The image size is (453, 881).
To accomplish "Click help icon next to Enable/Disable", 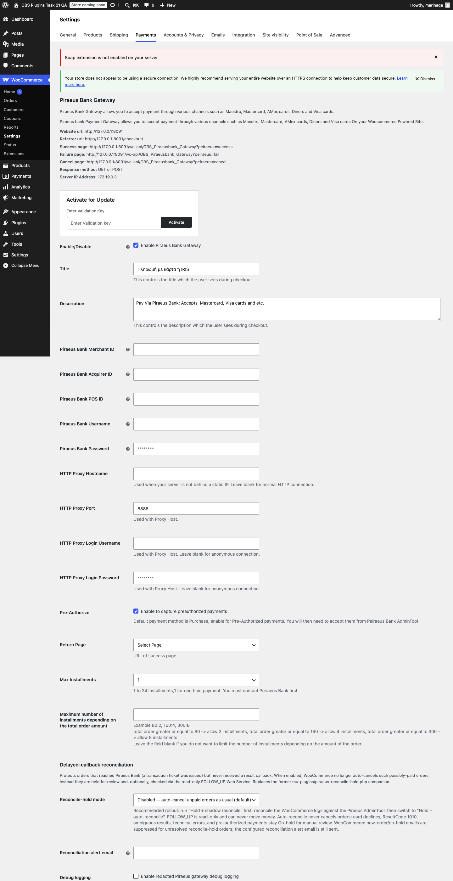I will pos(127,247).
